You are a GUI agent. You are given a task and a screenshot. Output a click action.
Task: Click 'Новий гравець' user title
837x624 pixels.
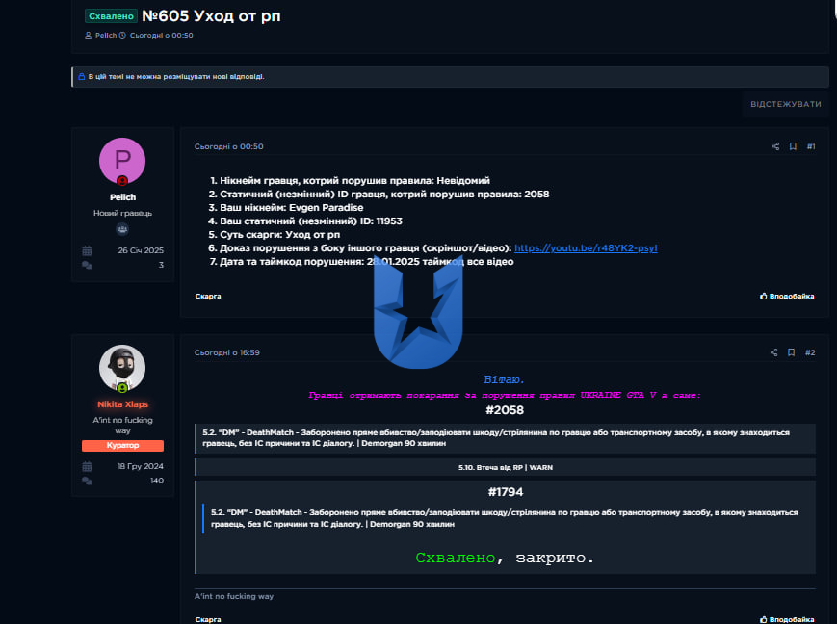(x=122, y=213)
